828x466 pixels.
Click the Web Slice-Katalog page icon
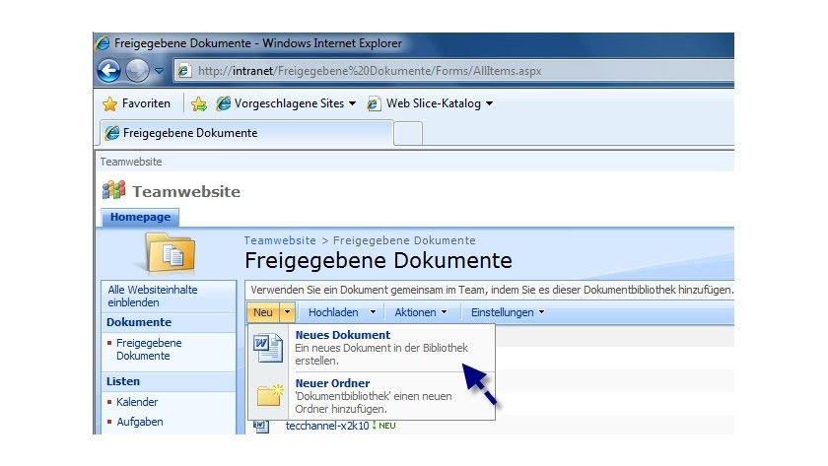pos(374,104)
